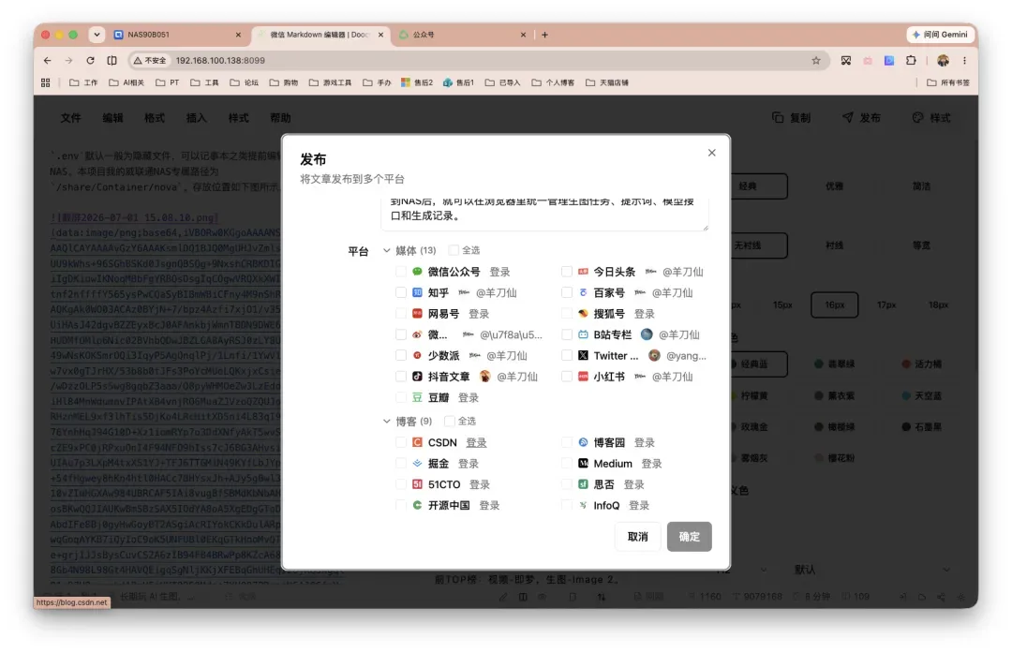This screenshot has width=1012, height=653.
Task: Open the browser tab list dropdown
Action: pyautogui.click(x=97, y=35)
